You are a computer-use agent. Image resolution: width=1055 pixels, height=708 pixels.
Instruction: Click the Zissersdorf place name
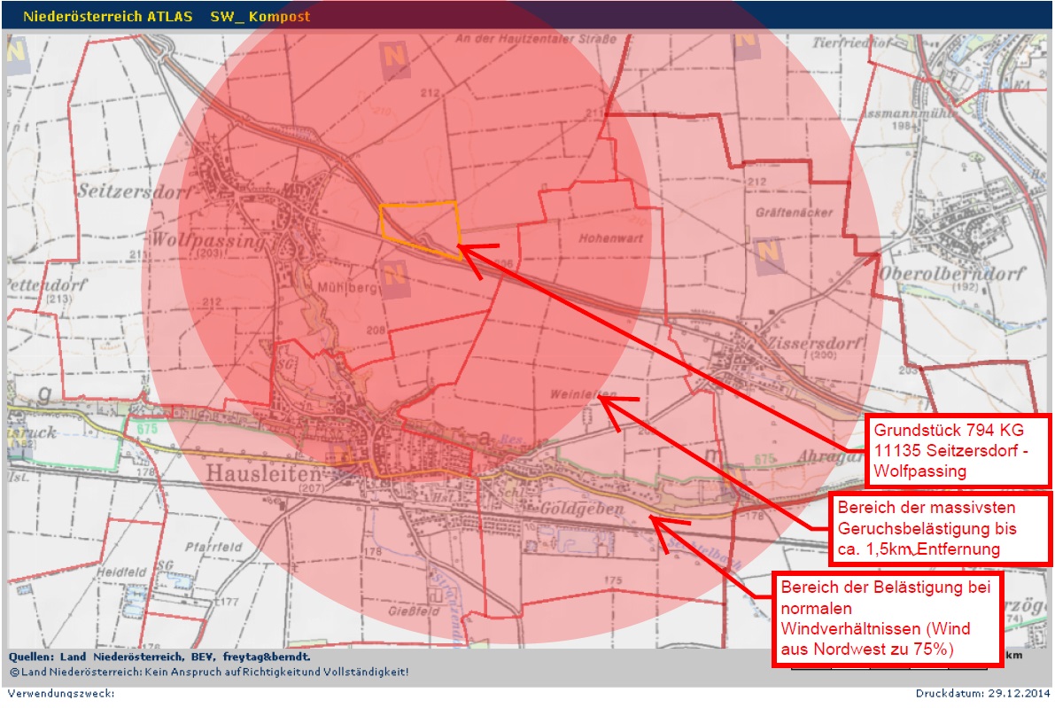[814, 342]
